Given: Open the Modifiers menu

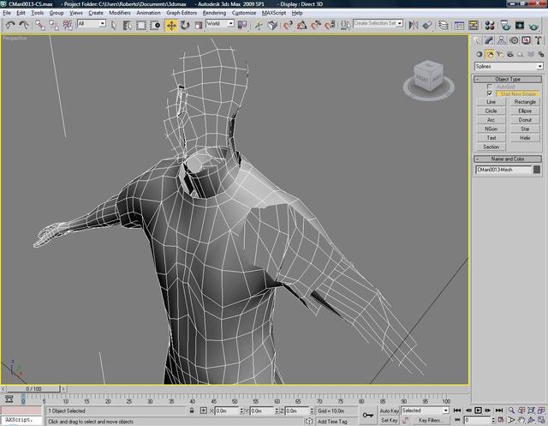Looking at the screenshot, I should pos(120,14).
